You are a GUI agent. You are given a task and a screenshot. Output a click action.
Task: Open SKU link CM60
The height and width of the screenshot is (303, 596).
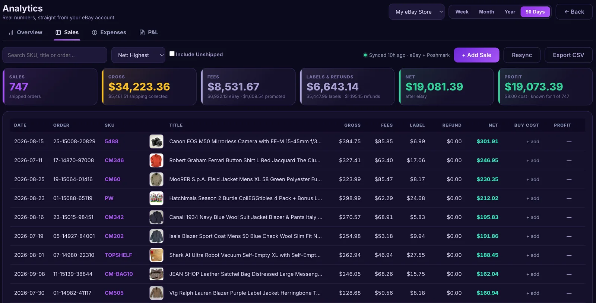point(112,179)
